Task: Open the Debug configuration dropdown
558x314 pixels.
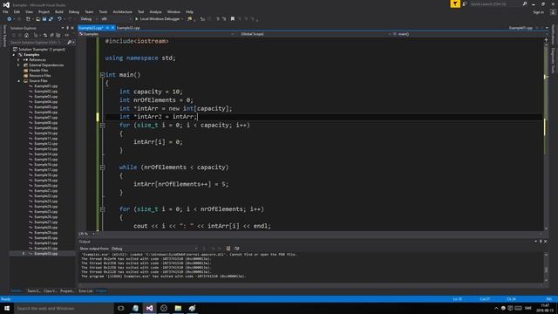Action: pos(89,19)
